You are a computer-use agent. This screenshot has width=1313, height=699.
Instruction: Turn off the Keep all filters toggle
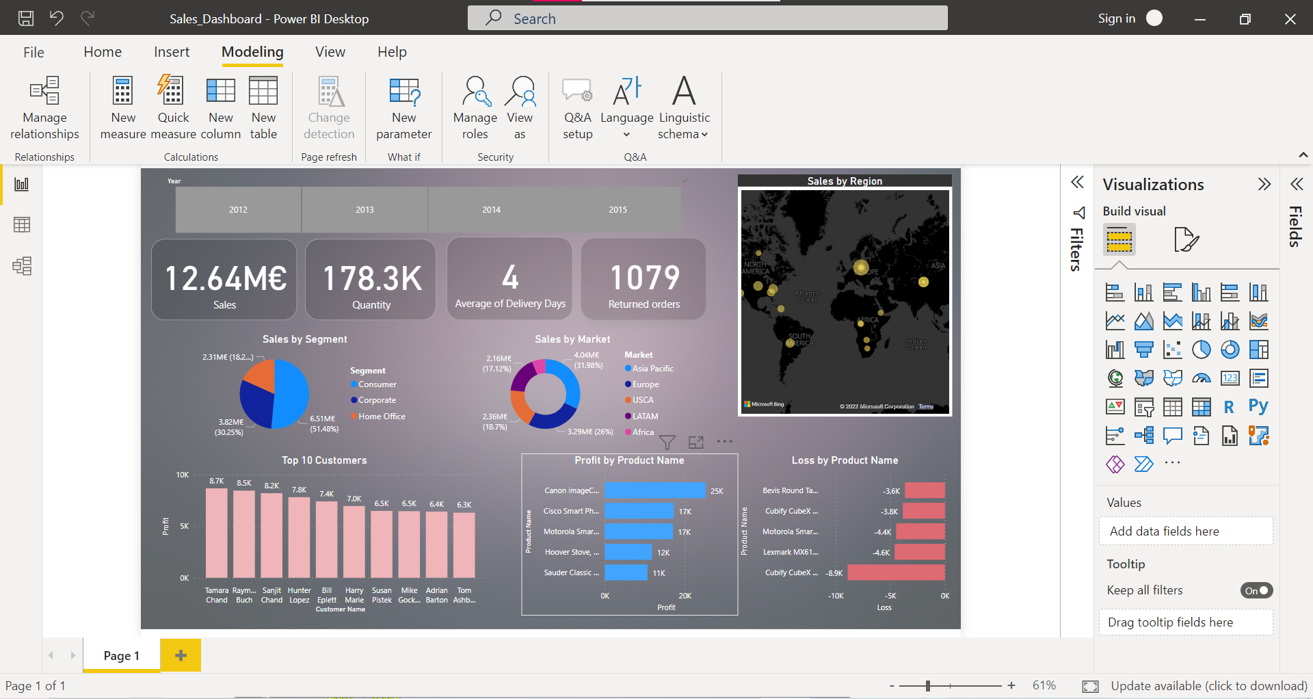coord(1256,590)
